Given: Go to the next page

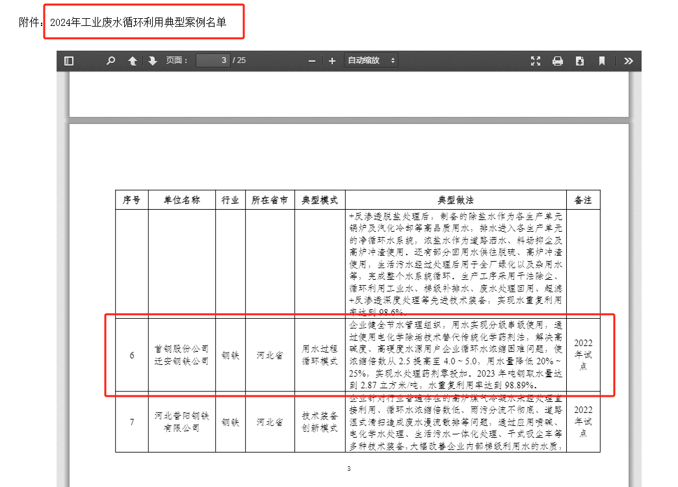Looking at the screenshot, I should [x=152, y=61].
